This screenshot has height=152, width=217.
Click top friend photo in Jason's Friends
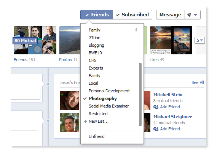tap(69, 101)
